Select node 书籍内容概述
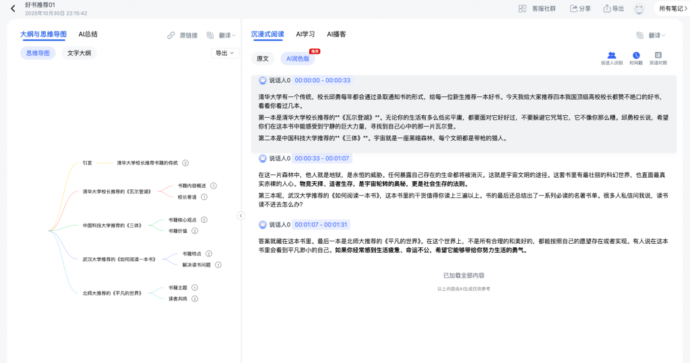Screen dimensions: 690x363 192,186
